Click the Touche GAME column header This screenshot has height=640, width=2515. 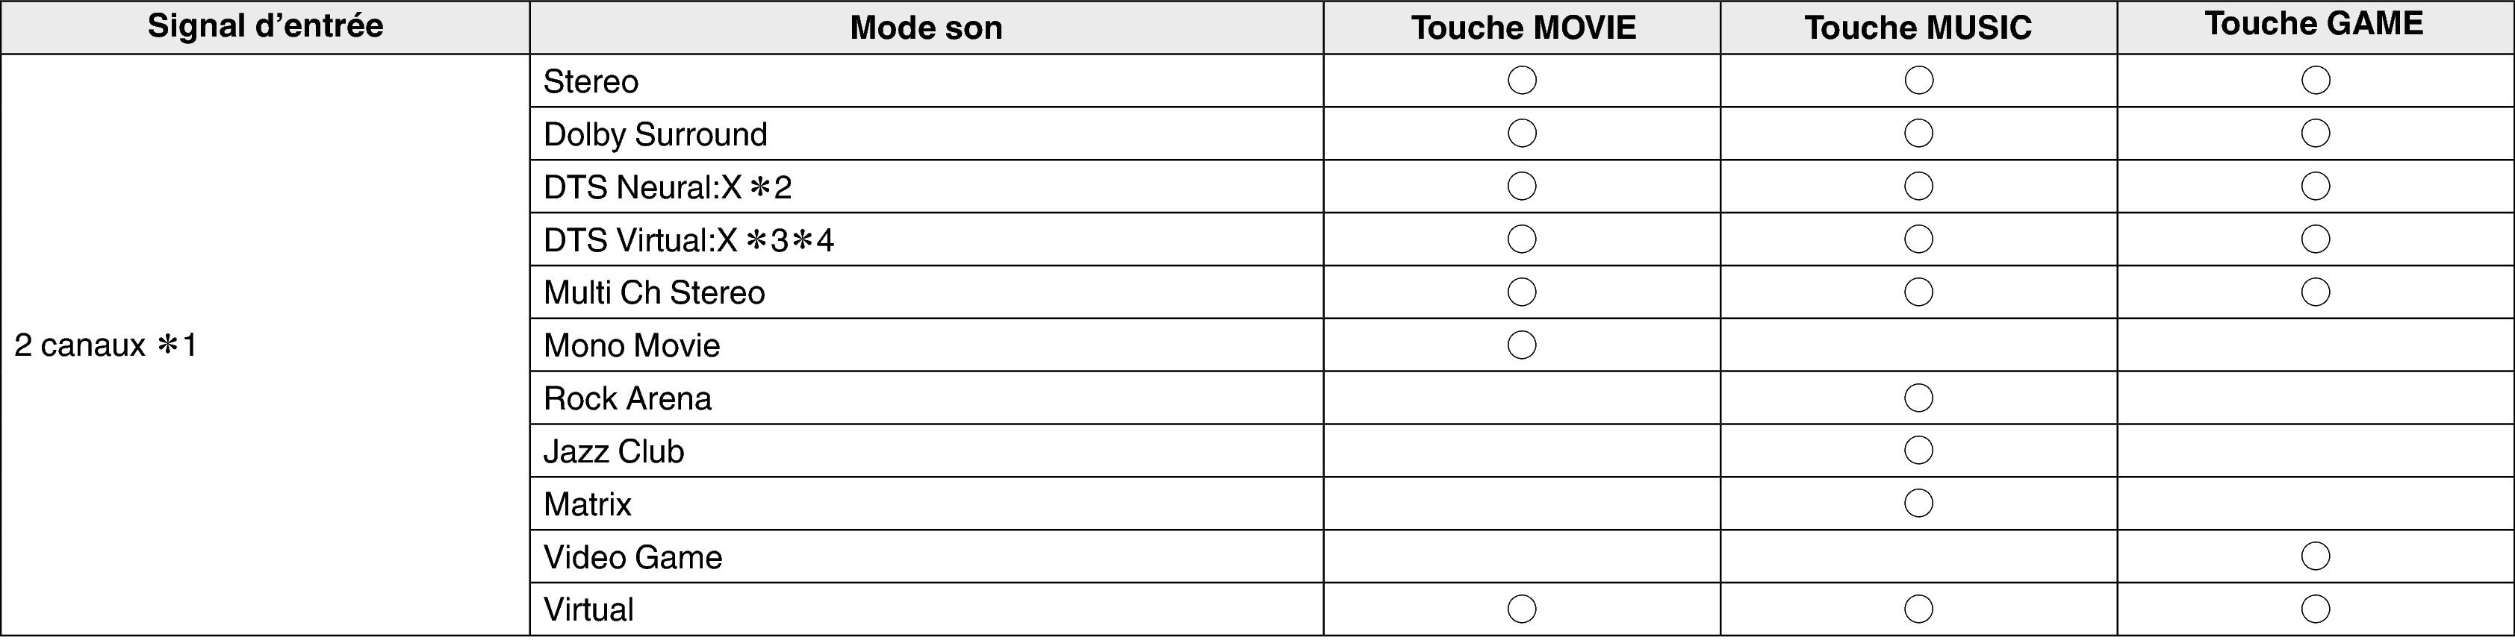click(2314, 25)
